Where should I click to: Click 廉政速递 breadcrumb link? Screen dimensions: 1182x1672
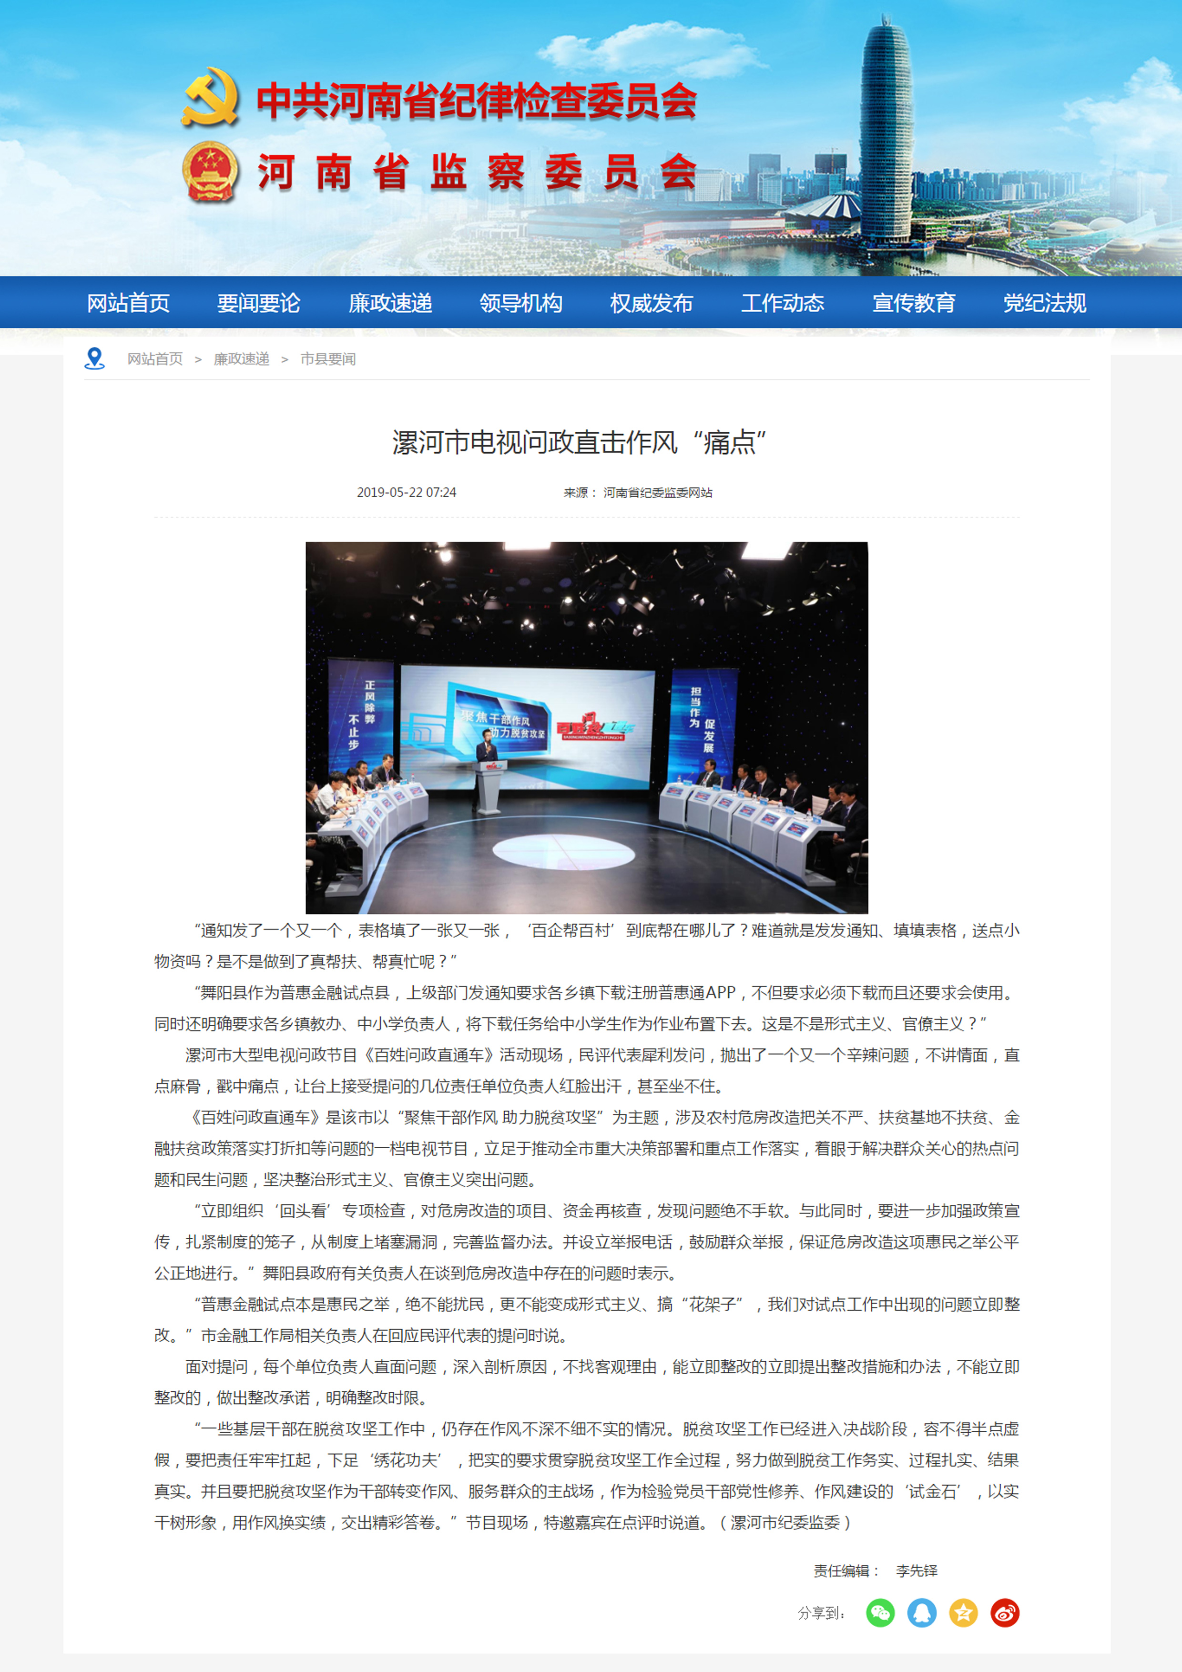tap(241, 359)
